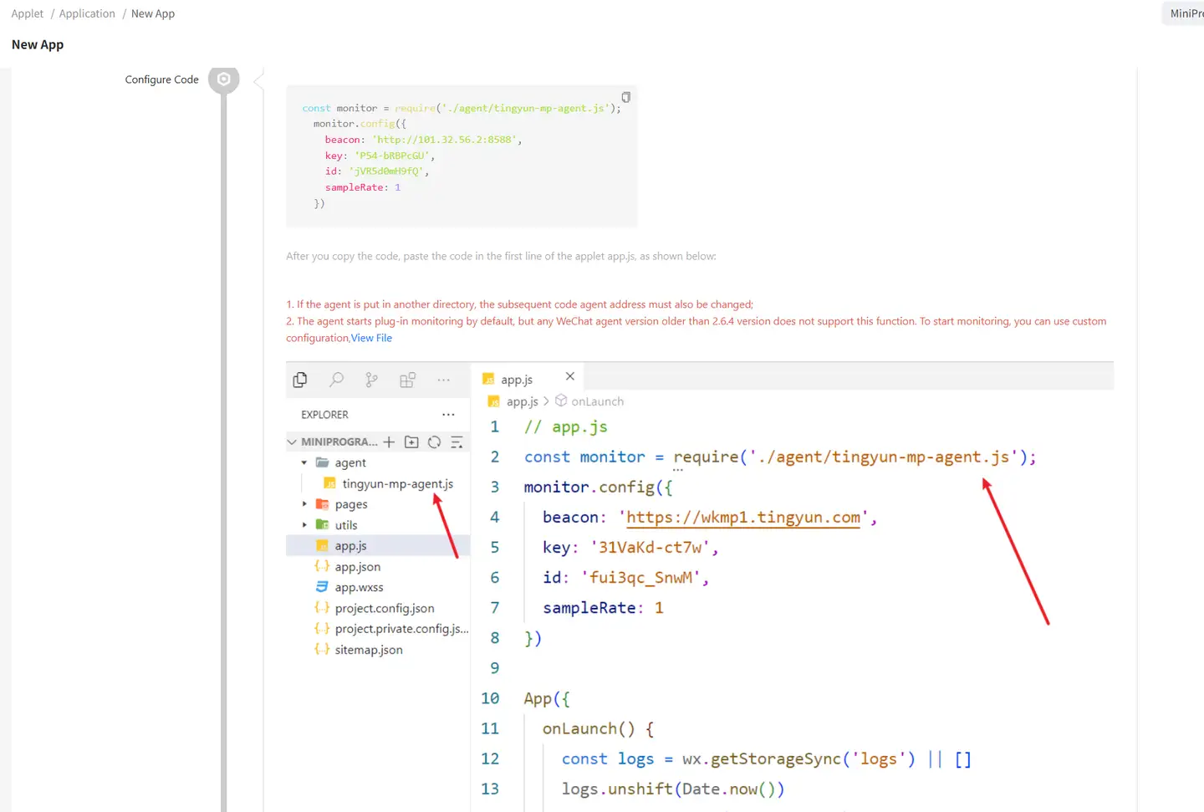Click the Refresh Explorer icon
1204x812 pixels.
(434, 441)
